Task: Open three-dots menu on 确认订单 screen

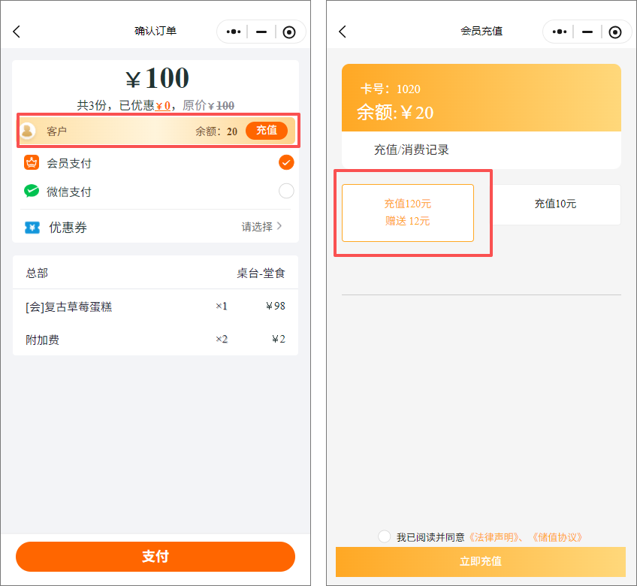Action: (x=234, y=32)
